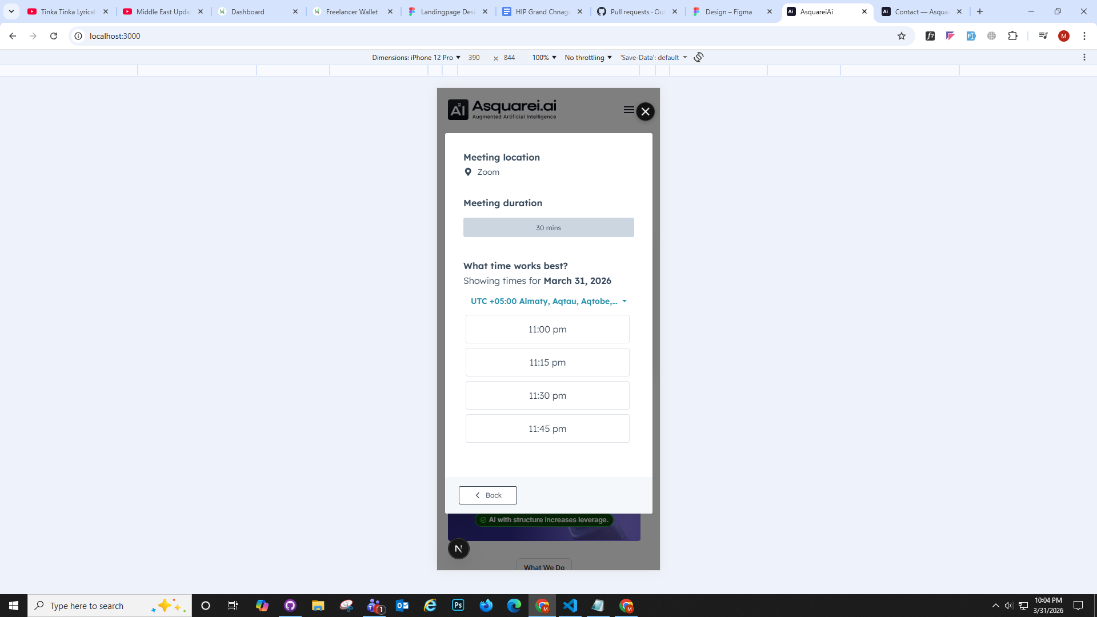Click the Asquarei.ai logo
Image resolution: width=1097 pixels, height=617 pixels.
point(502,110)
